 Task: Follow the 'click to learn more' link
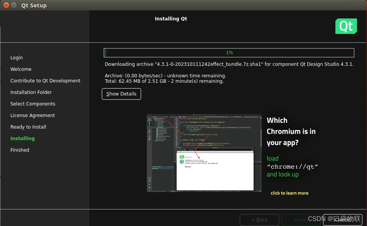(x=289, y=193)
